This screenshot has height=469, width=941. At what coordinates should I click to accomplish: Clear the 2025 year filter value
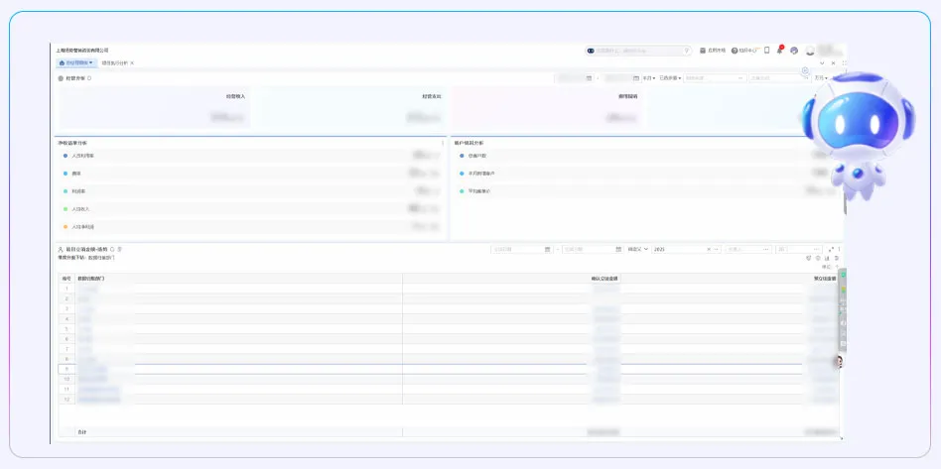708,249
